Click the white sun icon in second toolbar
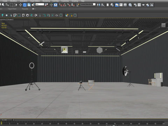Image resolution: width=168 pixels, height=126 pixels. [x=7, y=15]
